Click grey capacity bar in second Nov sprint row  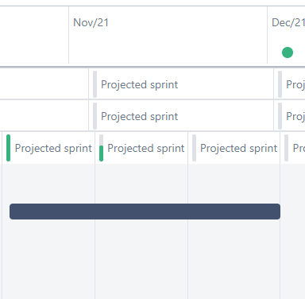95,116
